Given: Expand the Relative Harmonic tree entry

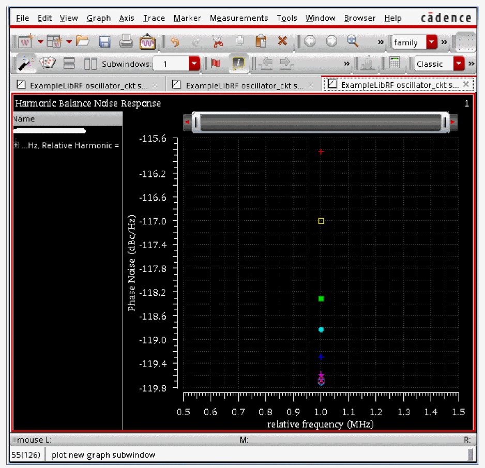Looking at the screenshot, I should (x=16, y=145).
